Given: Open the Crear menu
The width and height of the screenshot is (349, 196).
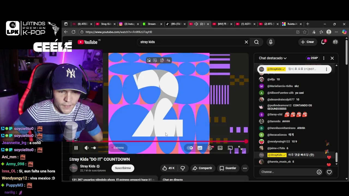Looking at the screenshot, I should 307,42.
